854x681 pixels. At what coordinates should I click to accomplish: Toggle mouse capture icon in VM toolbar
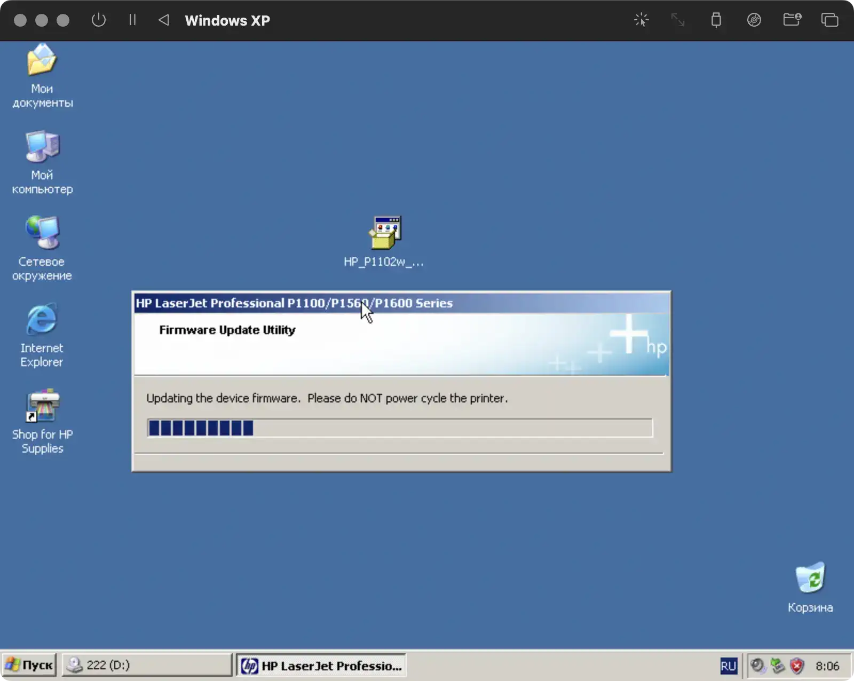pos(641,20)
